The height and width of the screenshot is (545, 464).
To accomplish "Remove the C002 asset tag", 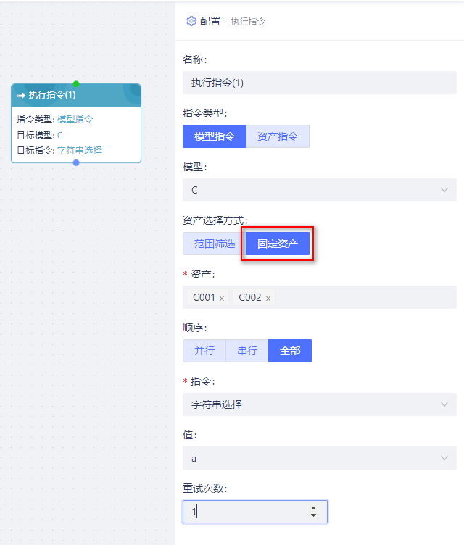I will (268, 298).
